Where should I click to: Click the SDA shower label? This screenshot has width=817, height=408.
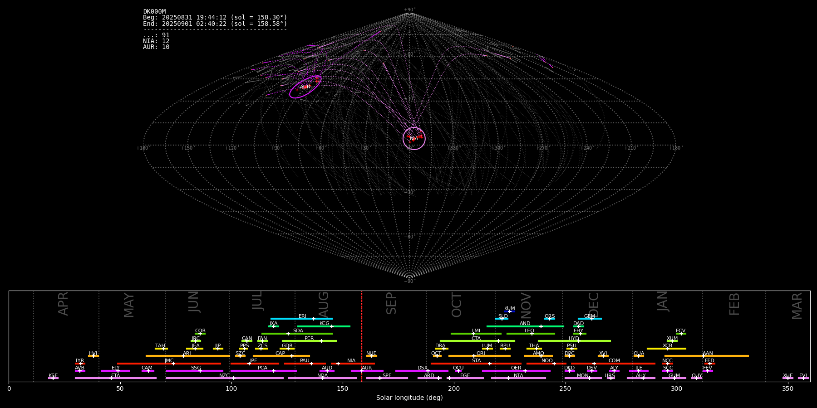tap(298, 331)
